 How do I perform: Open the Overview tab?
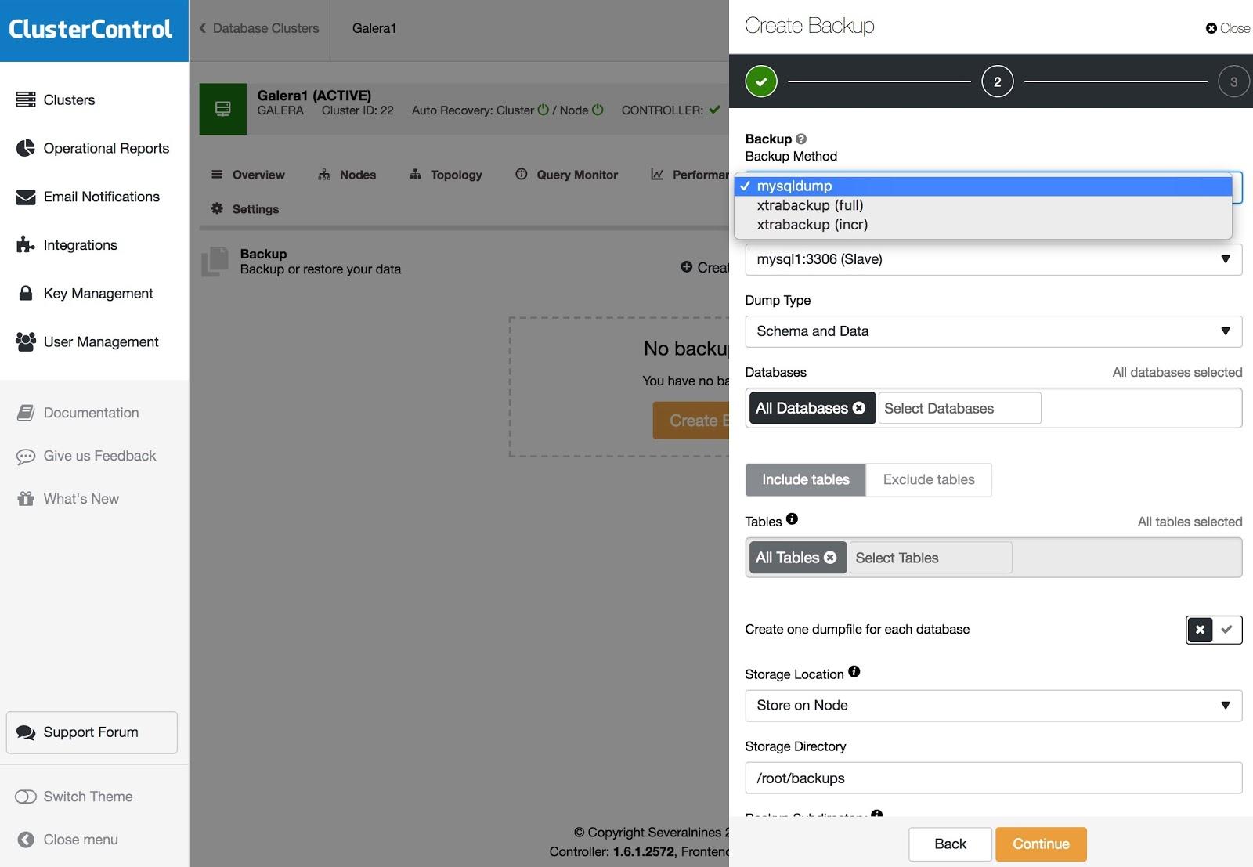click(x=248, y=175)
